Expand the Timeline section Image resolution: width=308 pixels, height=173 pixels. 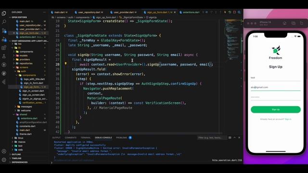point(16,158)
